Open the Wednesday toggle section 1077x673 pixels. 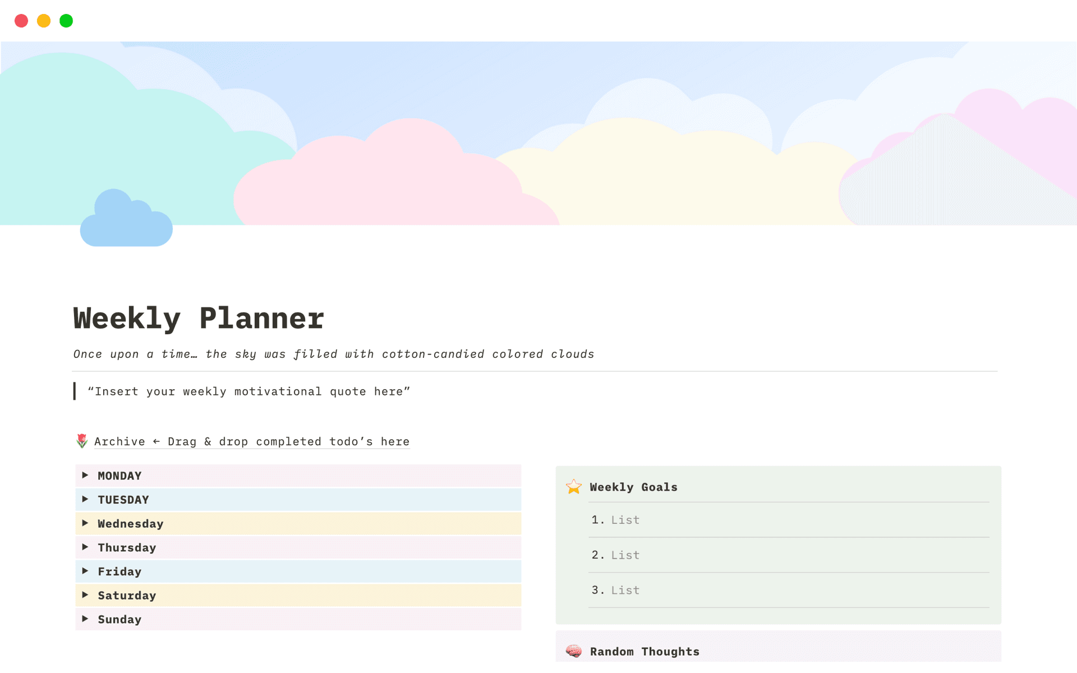pos(86,523)
